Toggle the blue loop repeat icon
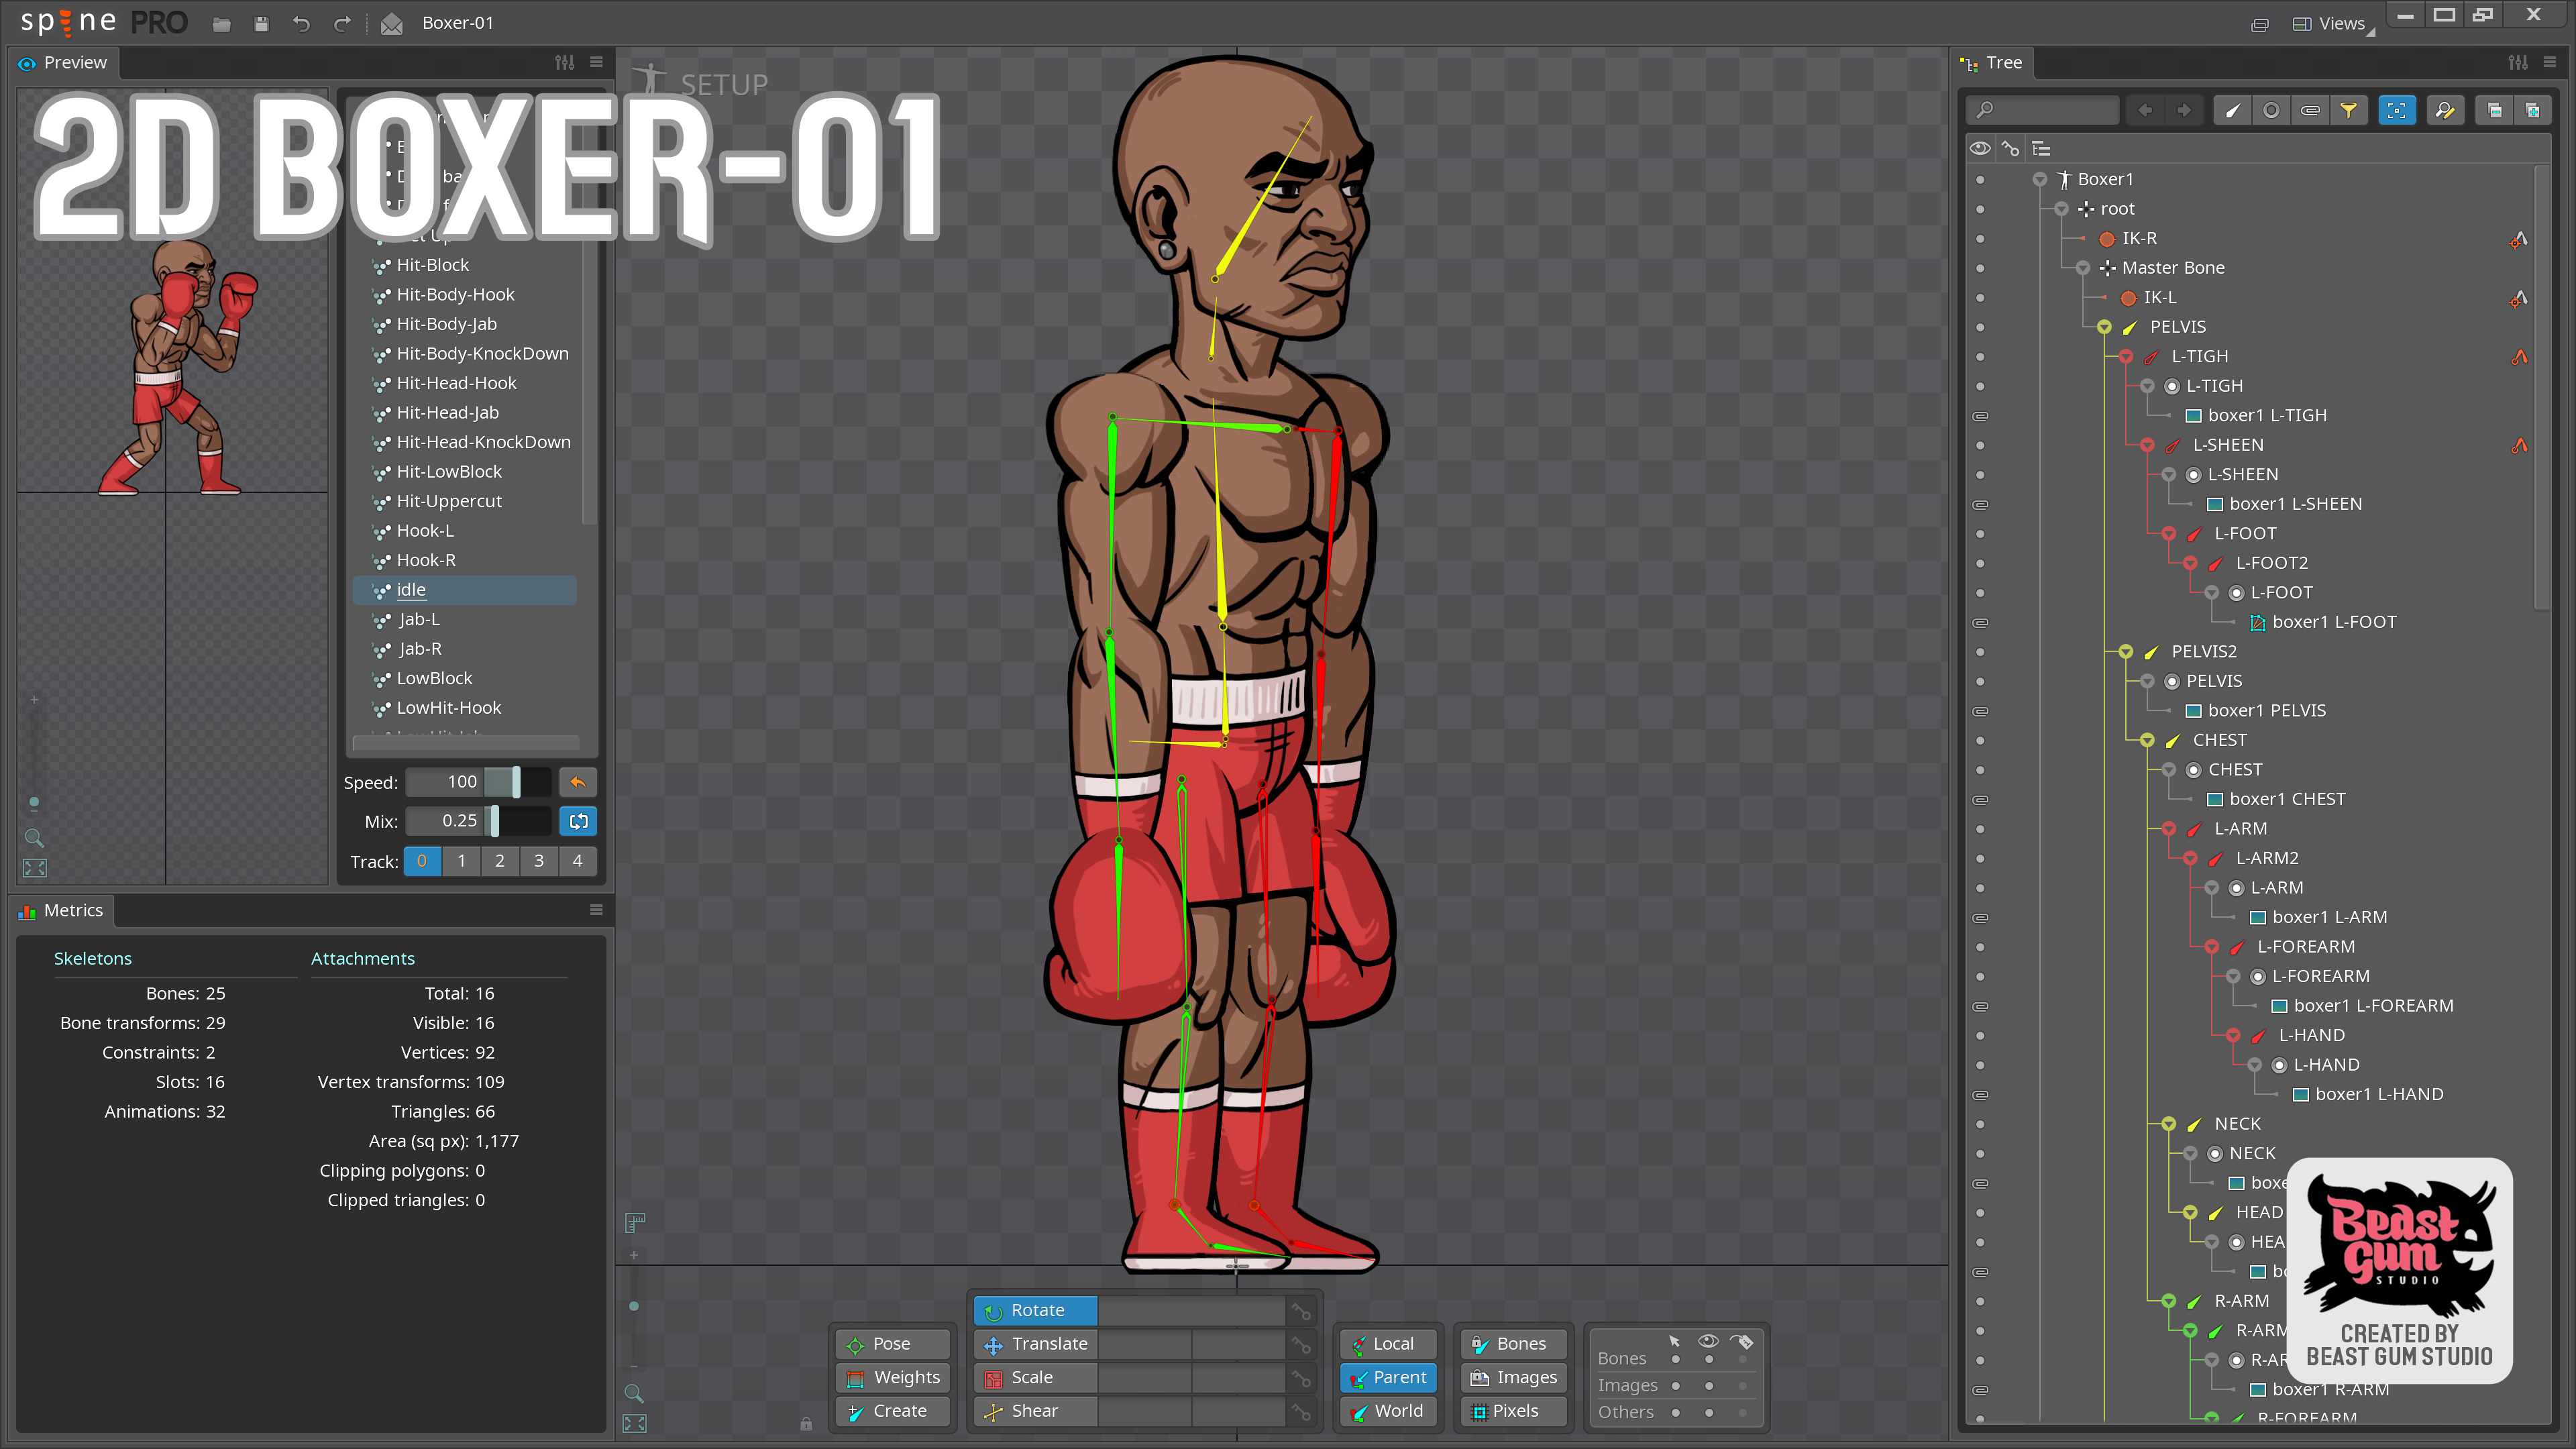The image size is (2576, 1449). coord(577,821)
